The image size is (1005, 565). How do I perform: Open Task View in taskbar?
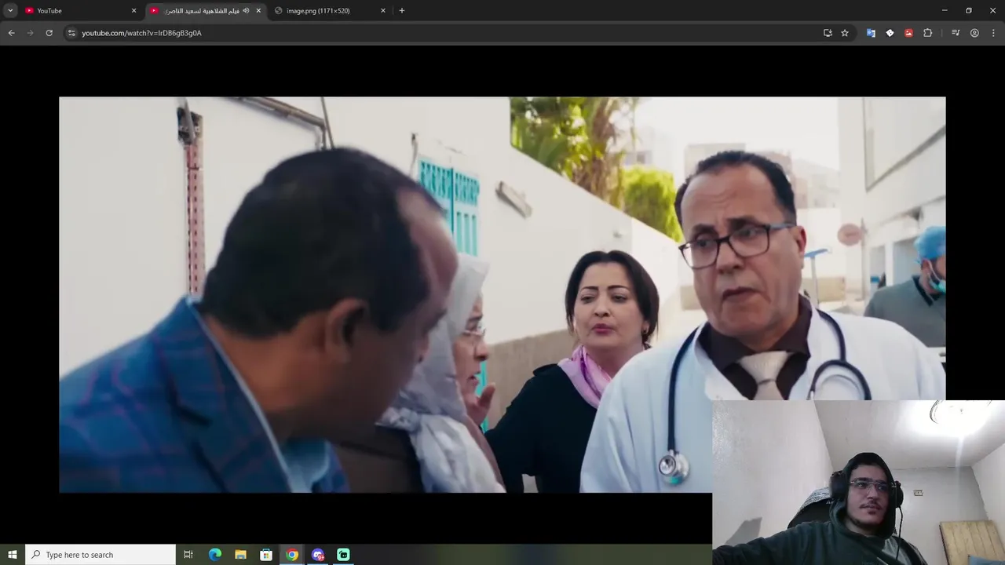[188, 555]
